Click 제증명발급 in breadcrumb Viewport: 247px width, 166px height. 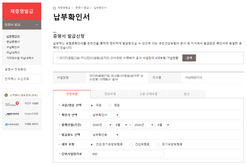[x=64, y=8]
